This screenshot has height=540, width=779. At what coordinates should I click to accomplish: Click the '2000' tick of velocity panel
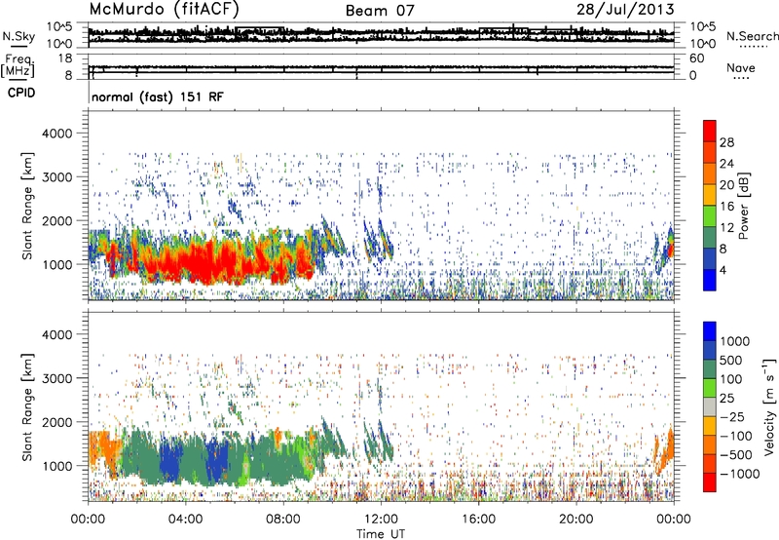57,422
